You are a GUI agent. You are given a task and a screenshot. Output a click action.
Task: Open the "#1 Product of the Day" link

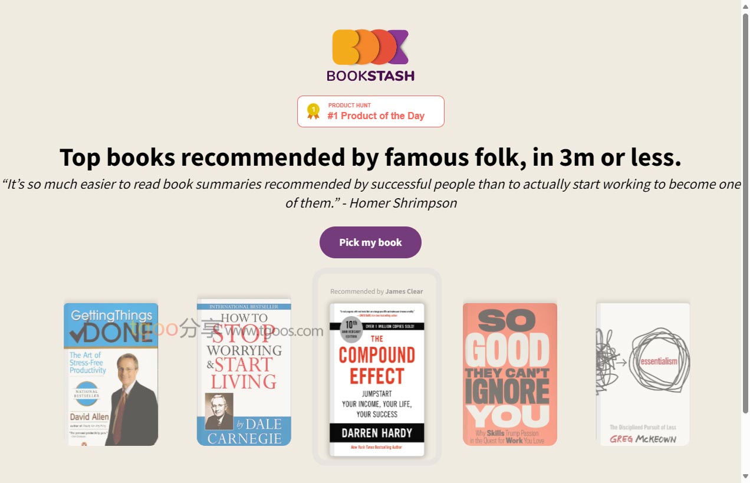coord(376,116)
